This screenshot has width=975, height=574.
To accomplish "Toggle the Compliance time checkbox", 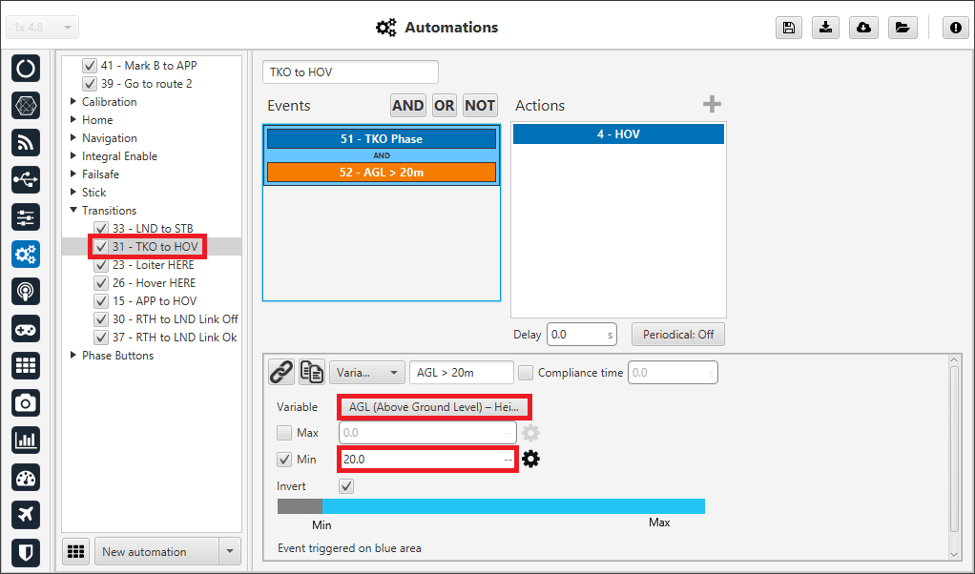I will 525,373.
